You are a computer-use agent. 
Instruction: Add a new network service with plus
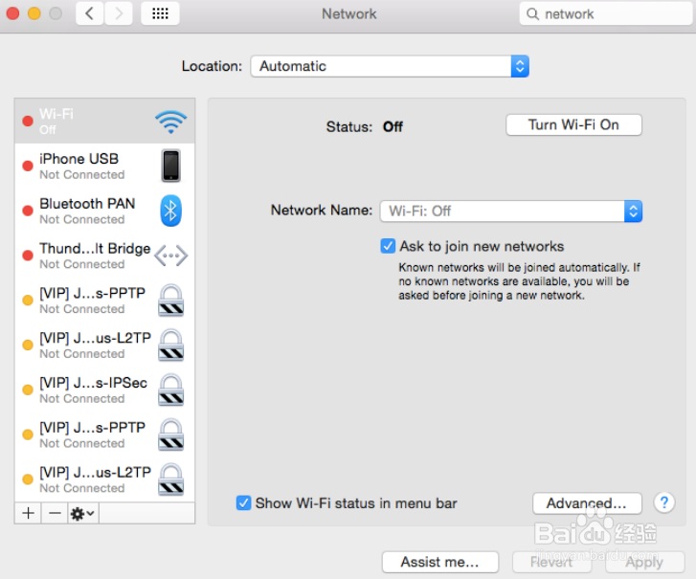(x=28, y=513)
